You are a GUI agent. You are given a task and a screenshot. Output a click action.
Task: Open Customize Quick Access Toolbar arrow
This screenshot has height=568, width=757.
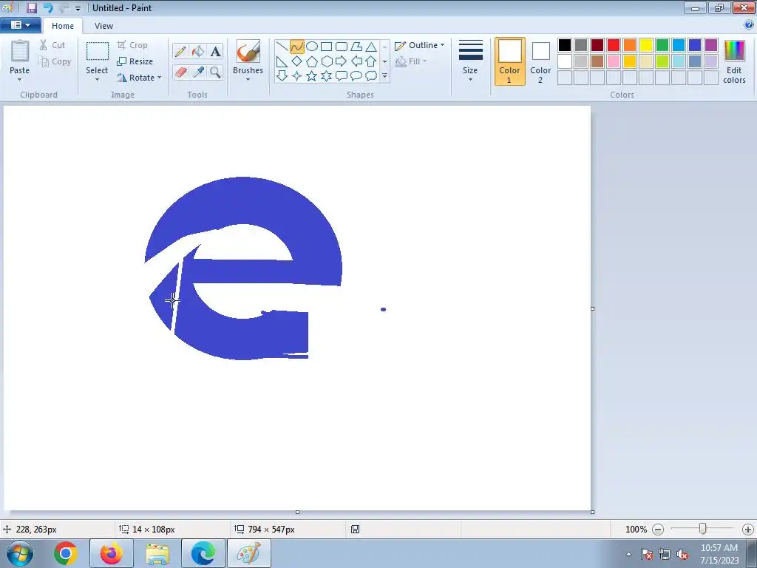(78, 8)
